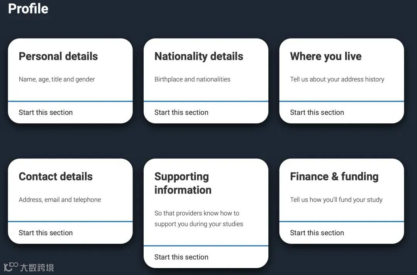This screenshot has height=275, width=417.
Task: Click "Tell us how you'll fund your study"
Action: [x=336, y=200]
